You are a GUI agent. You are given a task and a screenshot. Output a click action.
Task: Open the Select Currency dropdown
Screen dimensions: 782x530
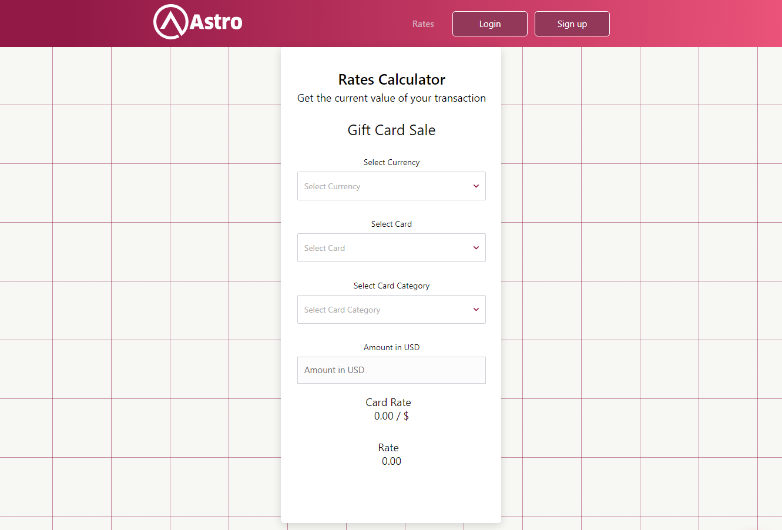tap(391, 186)
